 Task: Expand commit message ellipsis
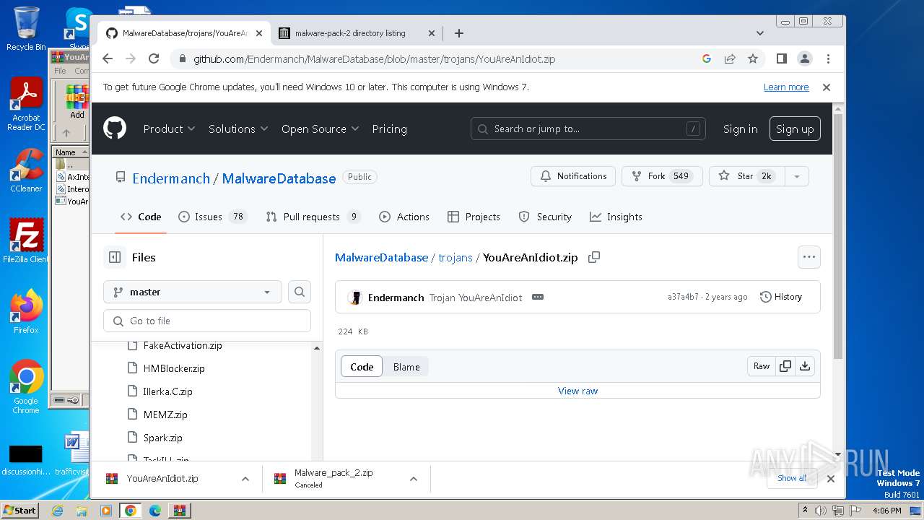click(x=537, y=297)
